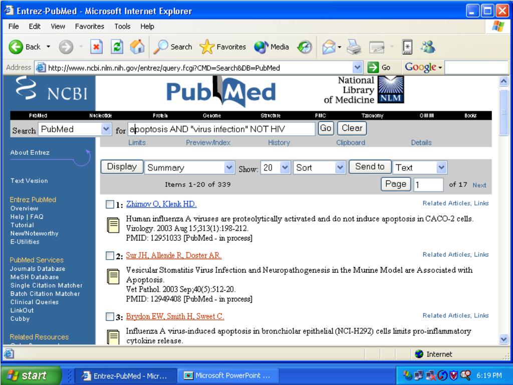
Task: Open the Favorites menu
Action: coord(90,26)
